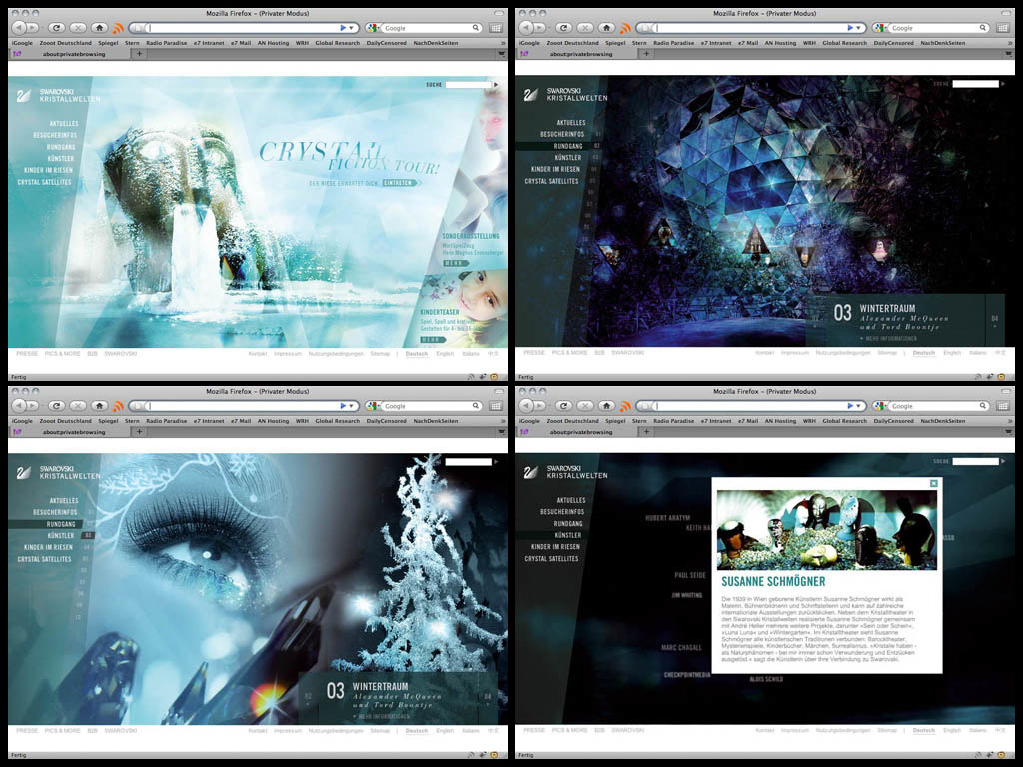This screenshot has width=1023, height=767.
Task: Click Mehr Informationen in crystal dome window
Action: point(890,338)
